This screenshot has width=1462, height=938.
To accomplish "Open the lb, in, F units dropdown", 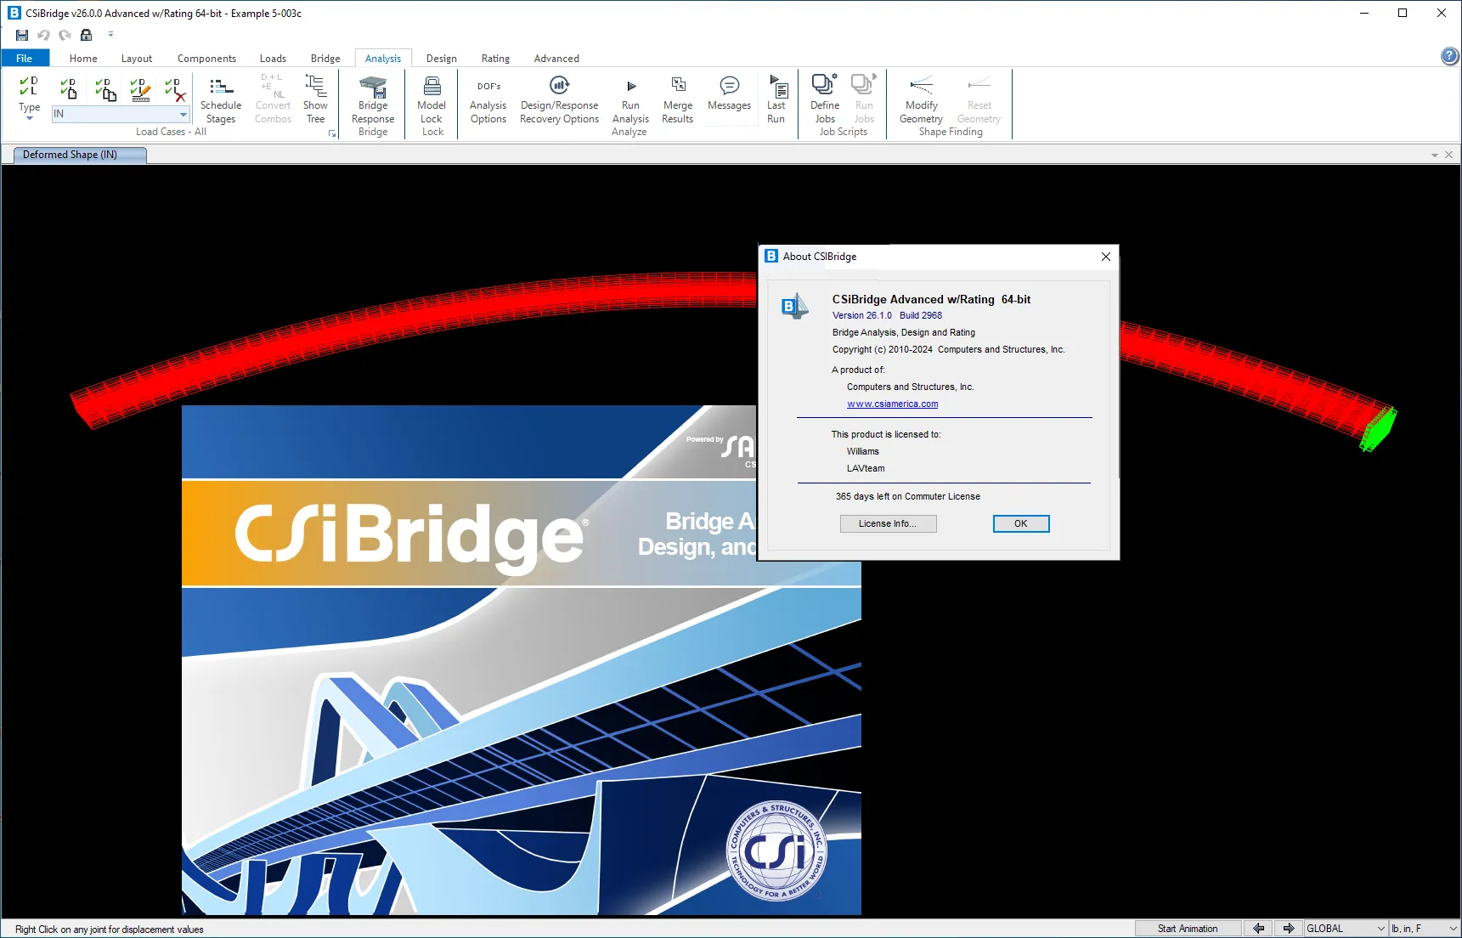I will click(x=1425, y=928).
